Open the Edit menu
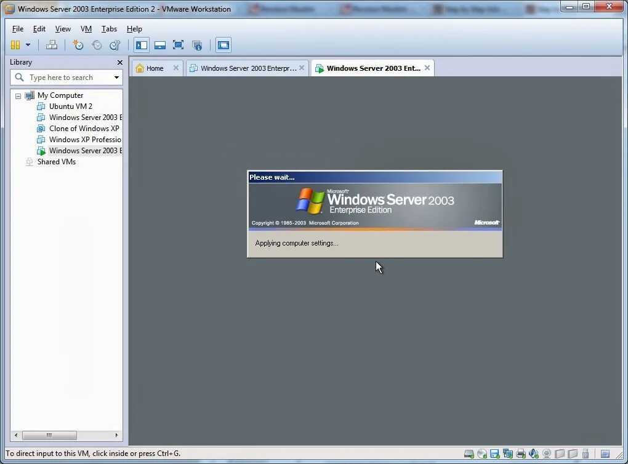 point(39,29)
